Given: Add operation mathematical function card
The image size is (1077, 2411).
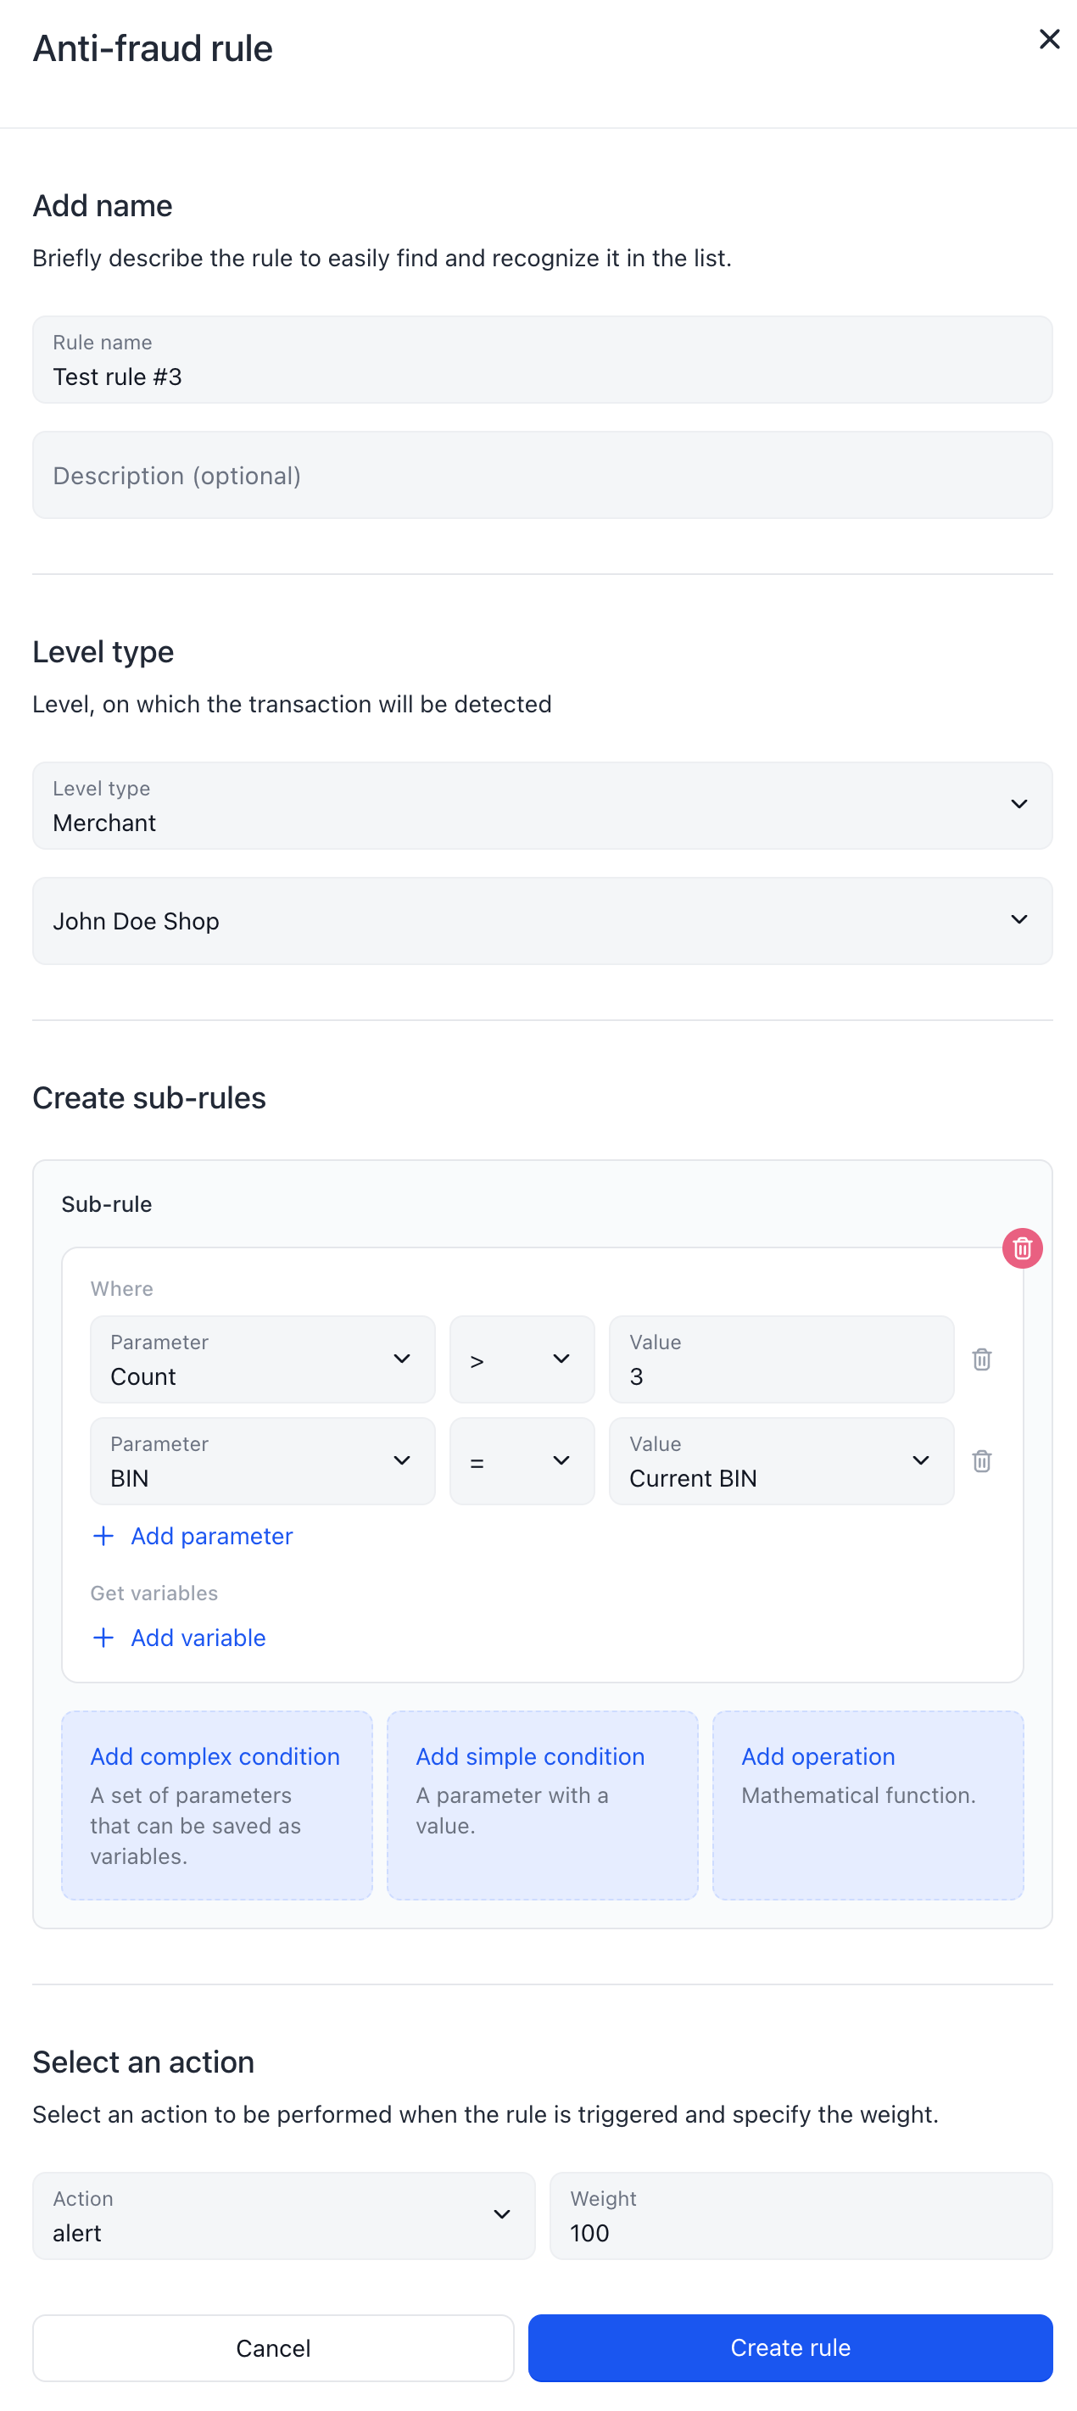Looking at the screenshot, I should pos(868,1805).
